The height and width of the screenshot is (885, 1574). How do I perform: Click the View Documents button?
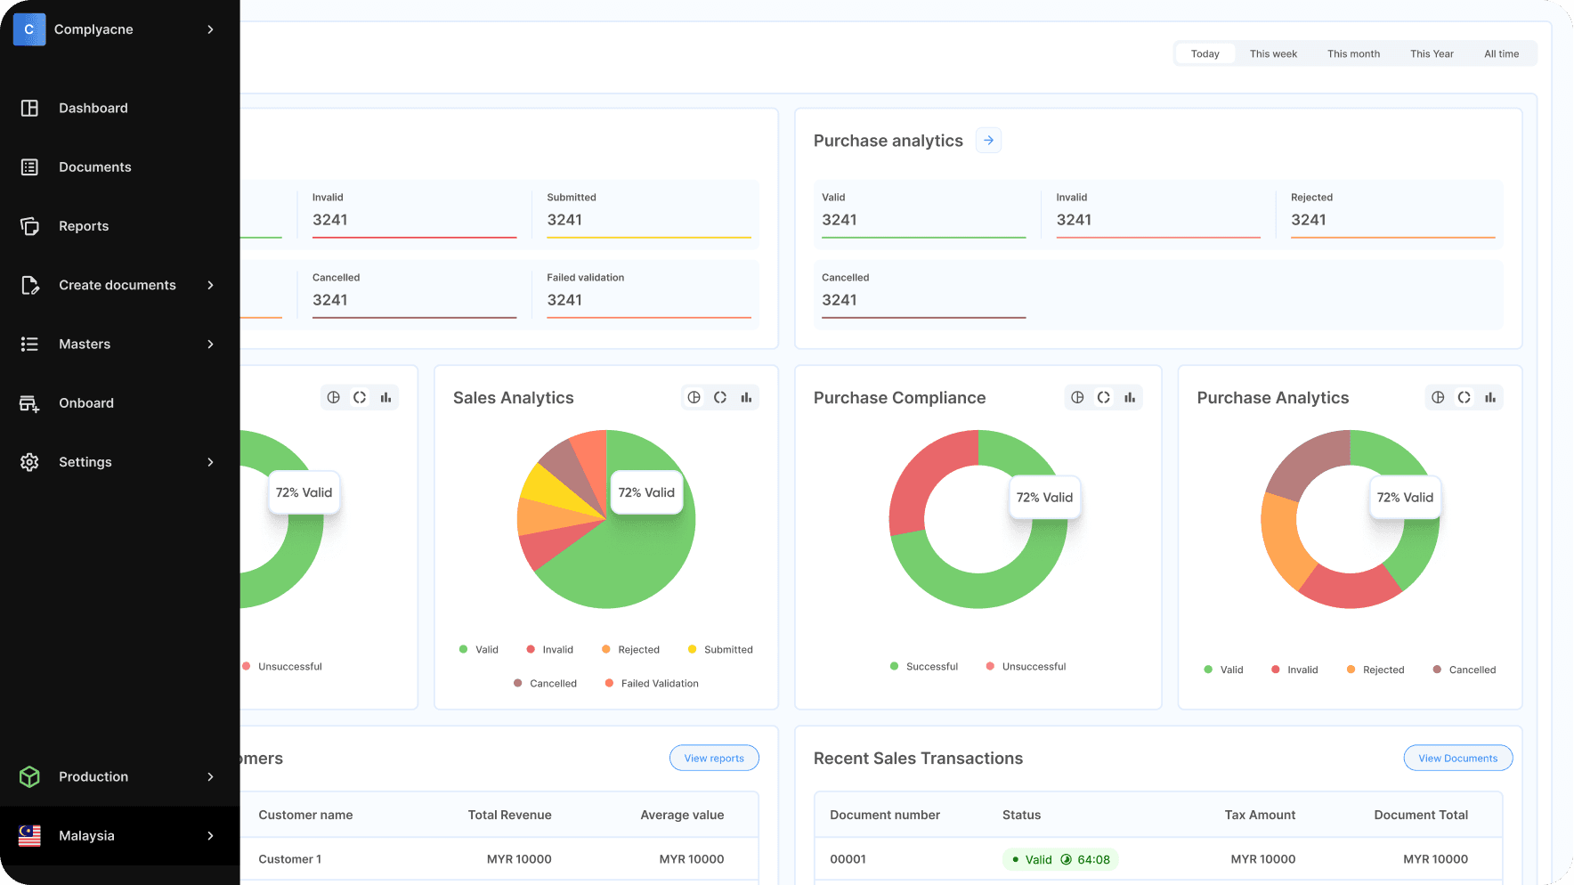[1457, 758]
